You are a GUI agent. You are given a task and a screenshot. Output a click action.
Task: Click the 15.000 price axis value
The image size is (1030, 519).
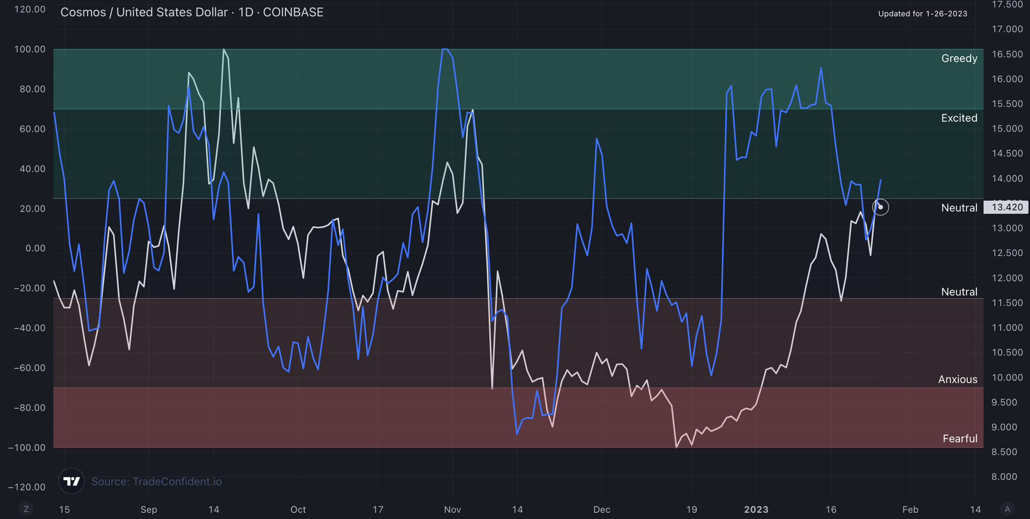tap(1007, 129)
